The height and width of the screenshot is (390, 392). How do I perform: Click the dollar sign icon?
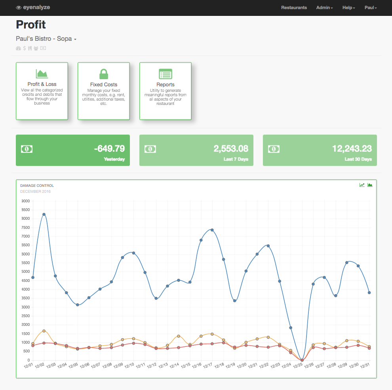click(25, 48)
